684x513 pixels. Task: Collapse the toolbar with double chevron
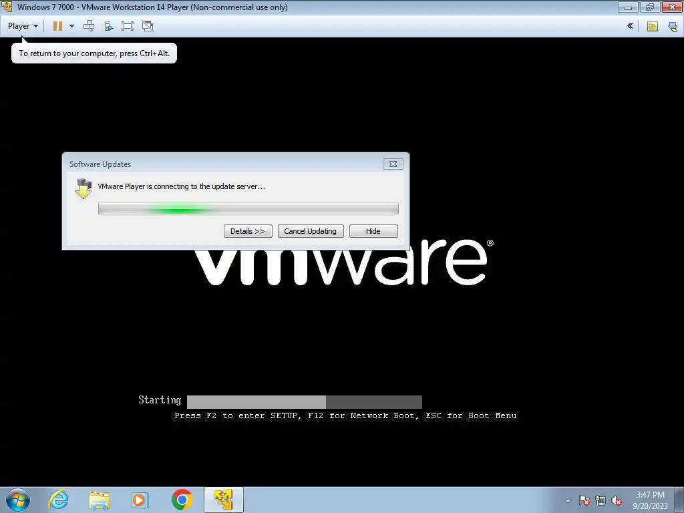pyautogui.click(x=630, y=26)
